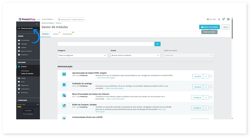The width and height of the screenshot is (251, 138).
Task: Open the Categoria dropdown
Action: click(82, 55)
